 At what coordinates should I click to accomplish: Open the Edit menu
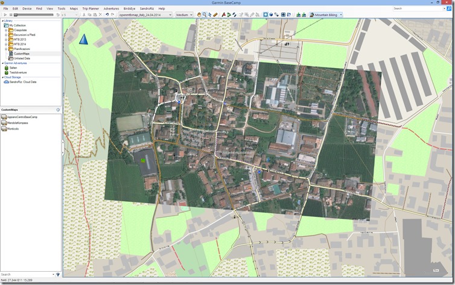point(15,8)
